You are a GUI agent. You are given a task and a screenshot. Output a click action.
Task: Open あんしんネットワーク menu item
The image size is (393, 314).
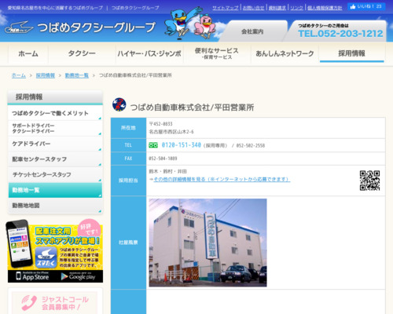pyautogui.click(x=285, y=54)
